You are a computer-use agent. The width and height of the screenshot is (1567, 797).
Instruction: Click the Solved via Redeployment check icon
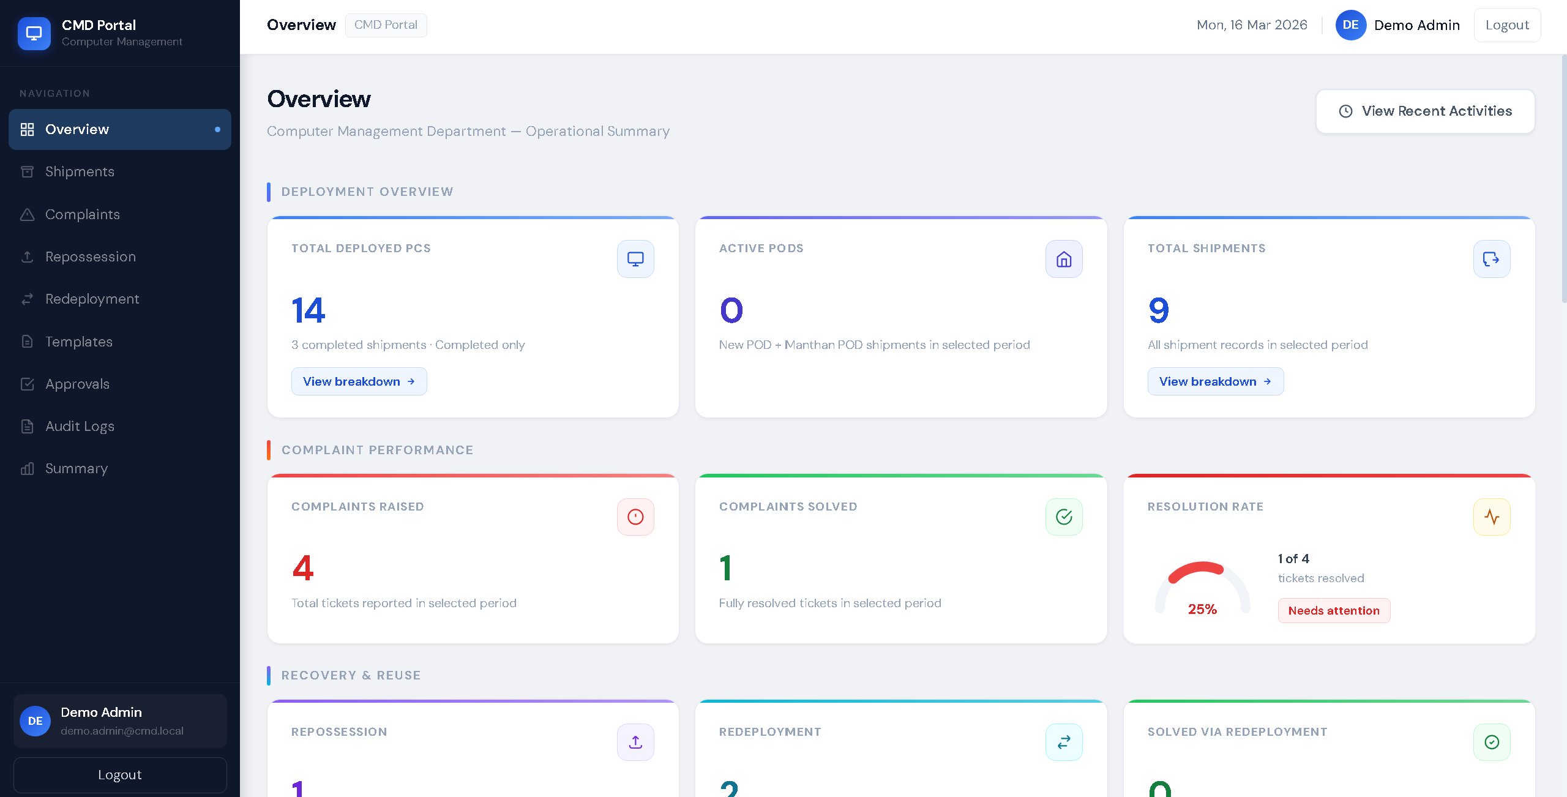click(x=1491, y=743)
